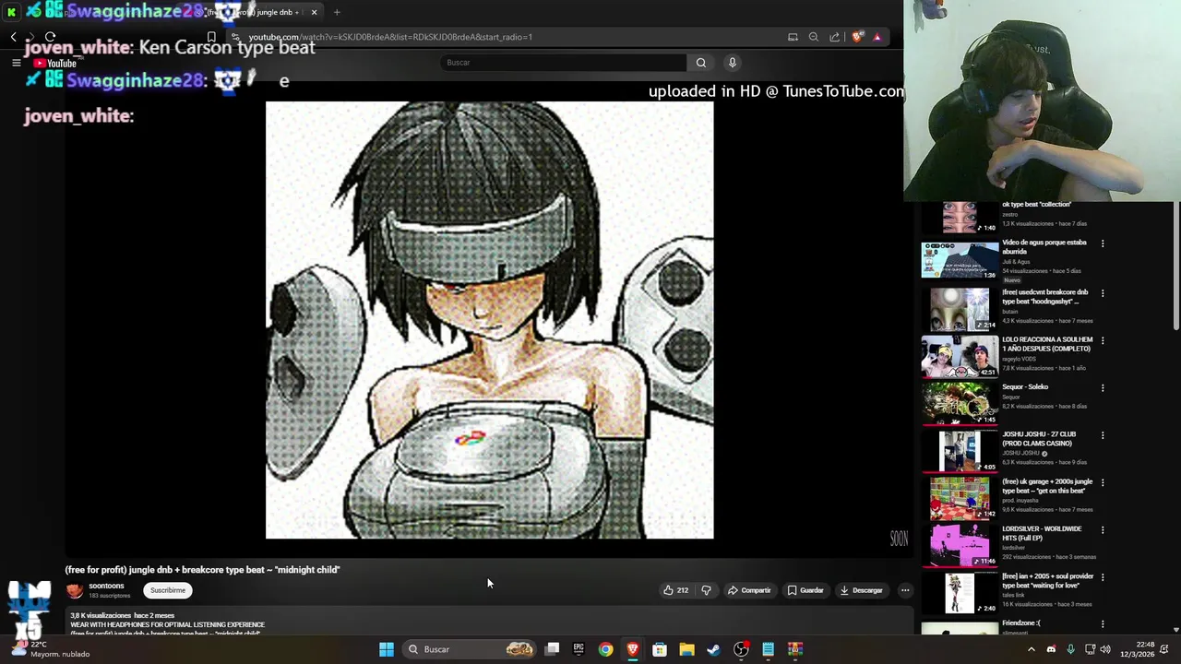
Task: Open more actions ellipsis under video
Action: (905, 590)
